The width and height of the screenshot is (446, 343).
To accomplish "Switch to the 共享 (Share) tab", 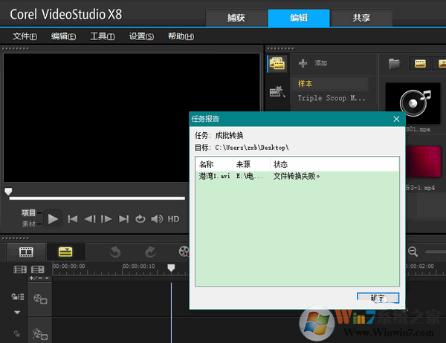I will pos(363,18).
